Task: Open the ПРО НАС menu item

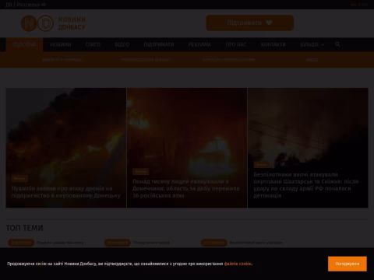Action: pyautogui.click(x=236, y=44)
